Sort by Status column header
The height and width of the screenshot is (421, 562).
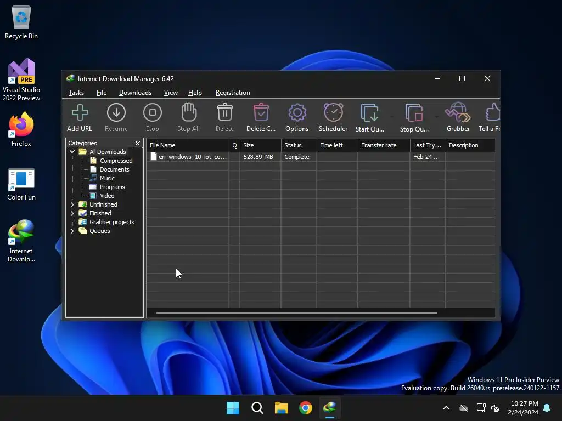click(299, 145)
